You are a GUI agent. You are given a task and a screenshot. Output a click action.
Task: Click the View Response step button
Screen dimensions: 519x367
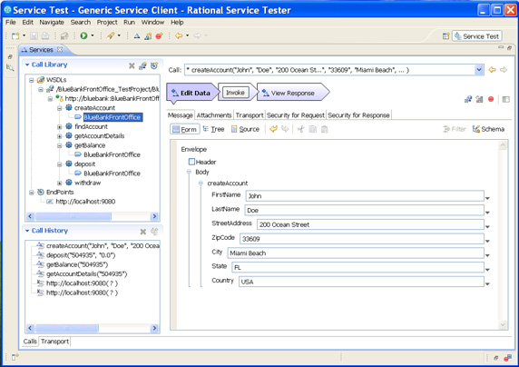(292, 93)
